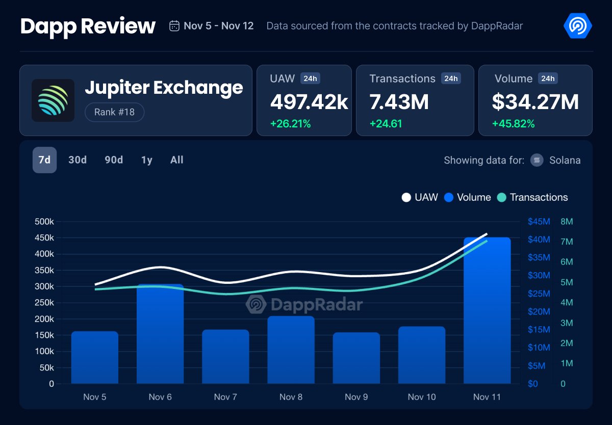612x425 pixels.
Task: Click the 7.43M transactions value
Action: tap(399, 102)
